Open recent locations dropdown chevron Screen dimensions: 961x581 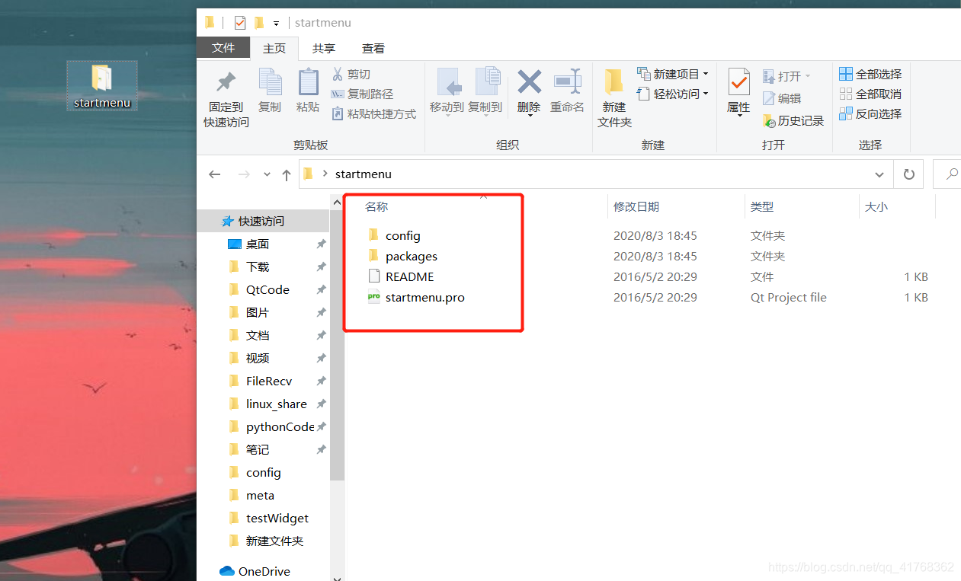pyautogui.click(x=267, y=174)
